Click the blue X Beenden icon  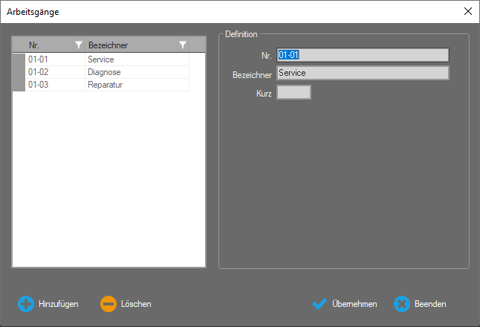click(x=402, y=304)
